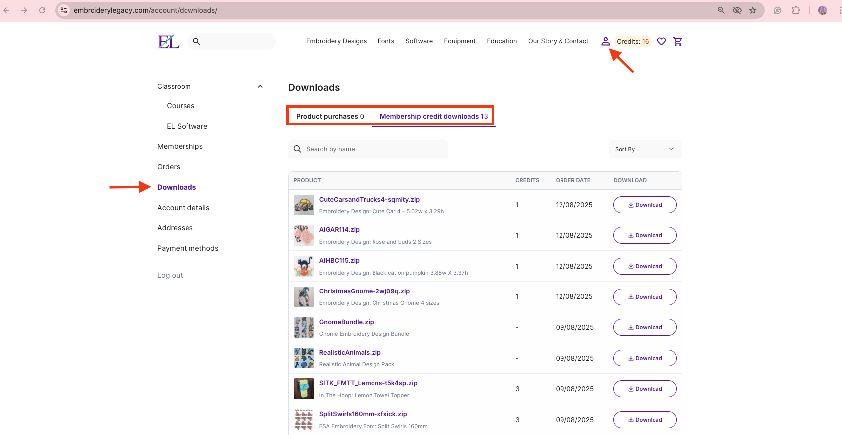Open Account details in sidebar
842x435 pixels.
click(x=184, y=208)
